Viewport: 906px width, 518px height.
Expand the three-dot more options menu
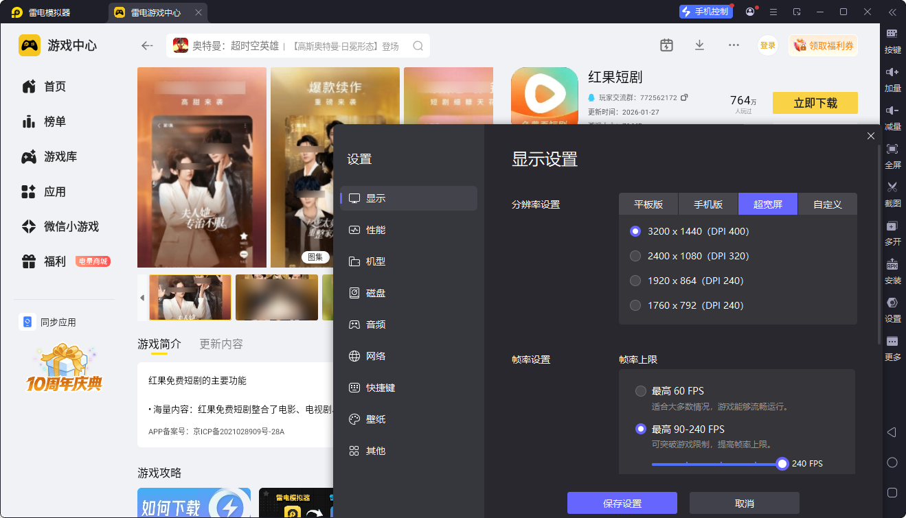734,45
